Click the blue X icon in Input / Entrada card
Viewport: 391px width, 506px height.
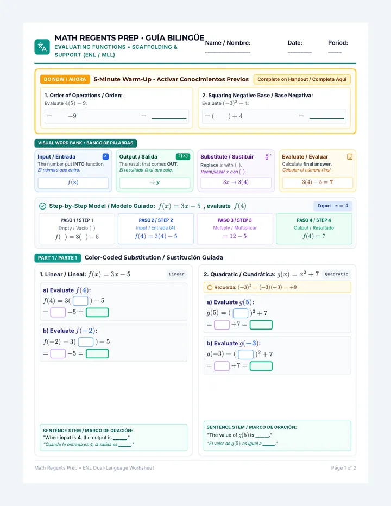tap(105, 156)
